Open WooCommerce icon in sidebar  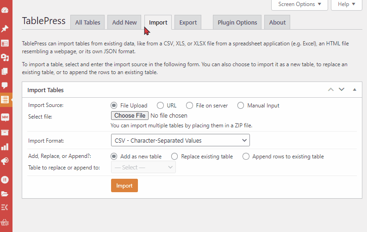[5, 117]
